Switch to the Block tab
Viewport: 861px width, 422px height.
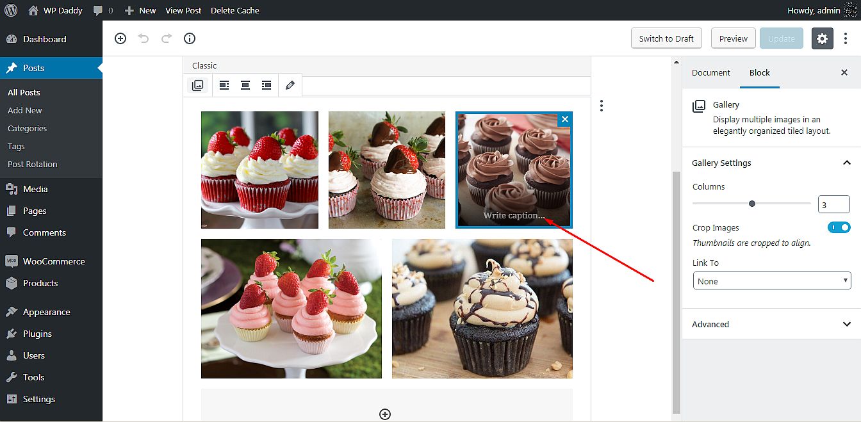coord(760,72)
